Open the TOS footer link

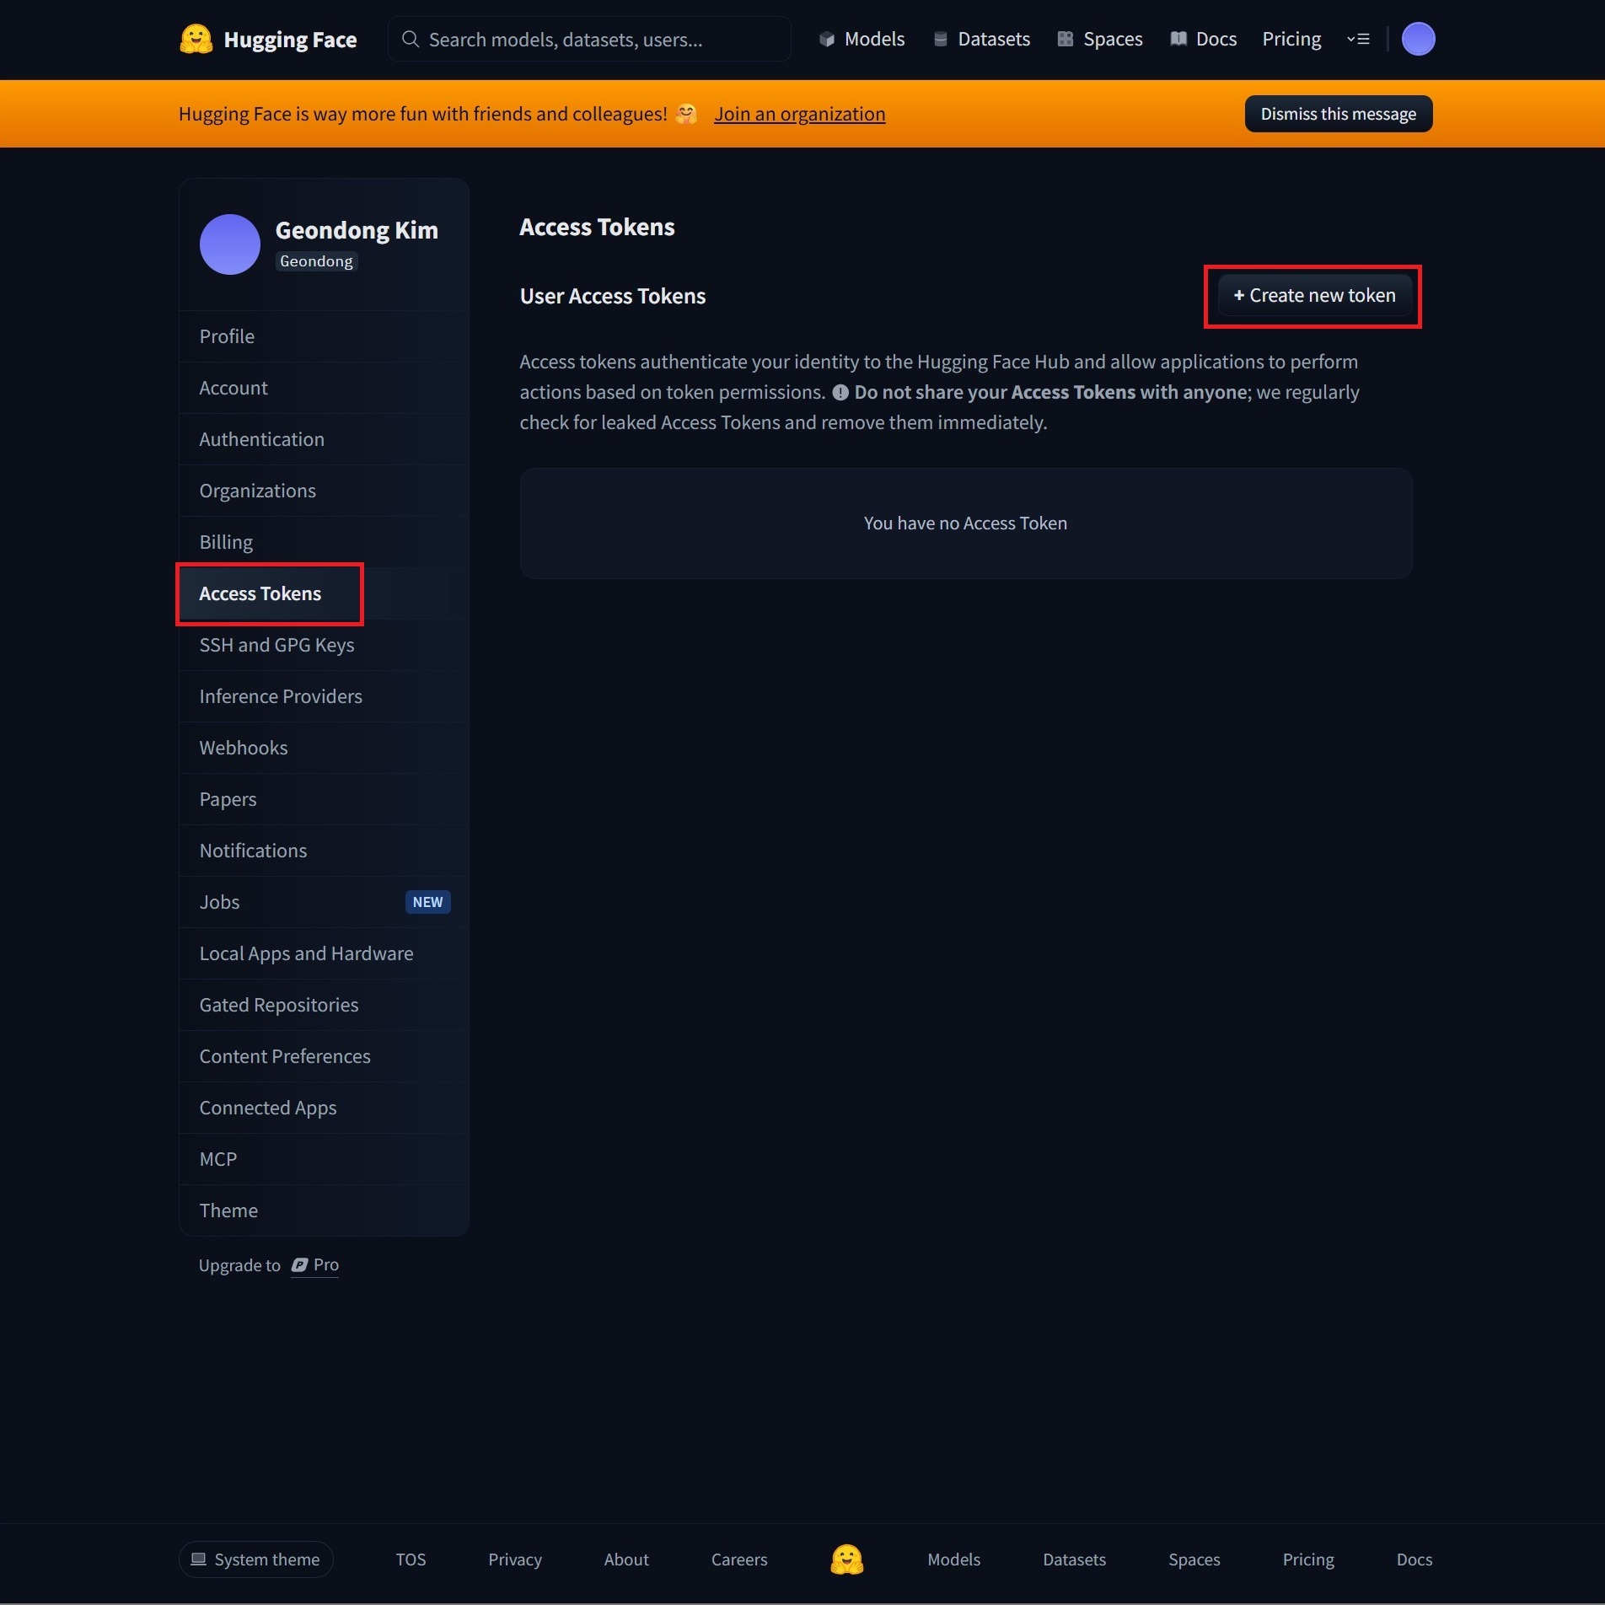411,1559
